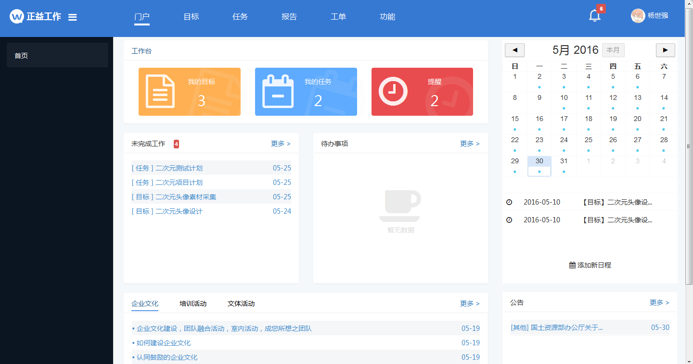
Task: Select May 10 in the calendar
Action: [564, 103]
